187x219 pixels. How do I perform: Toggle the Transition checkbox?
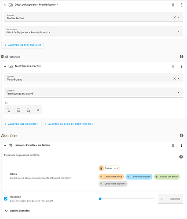point(6,199)
